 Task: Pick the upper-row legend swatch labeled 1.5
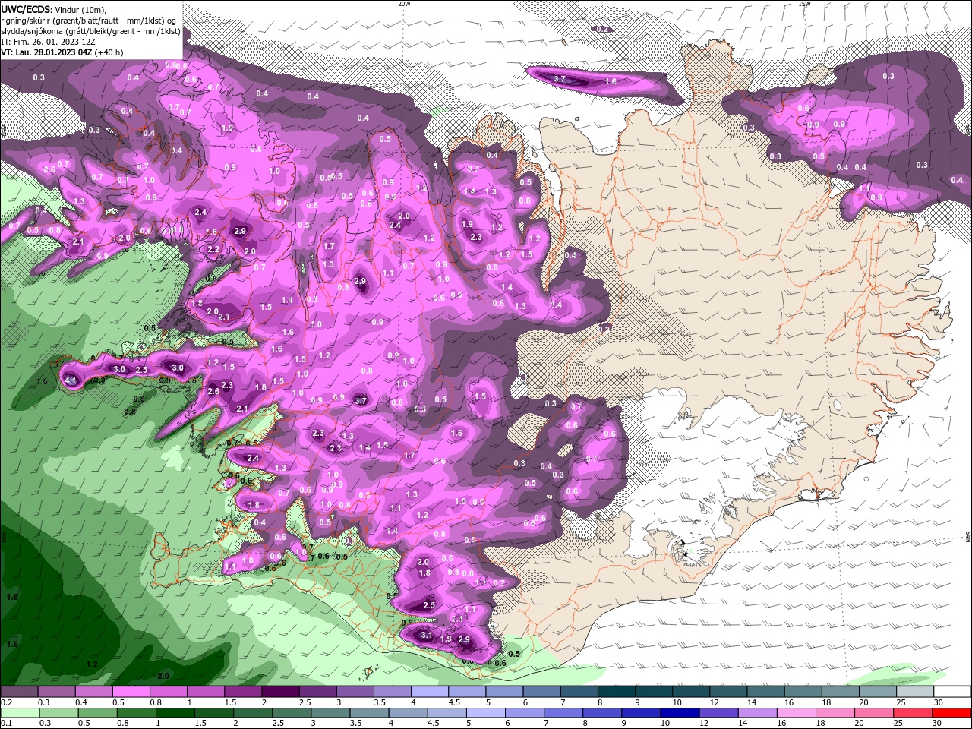coord(243,692)
